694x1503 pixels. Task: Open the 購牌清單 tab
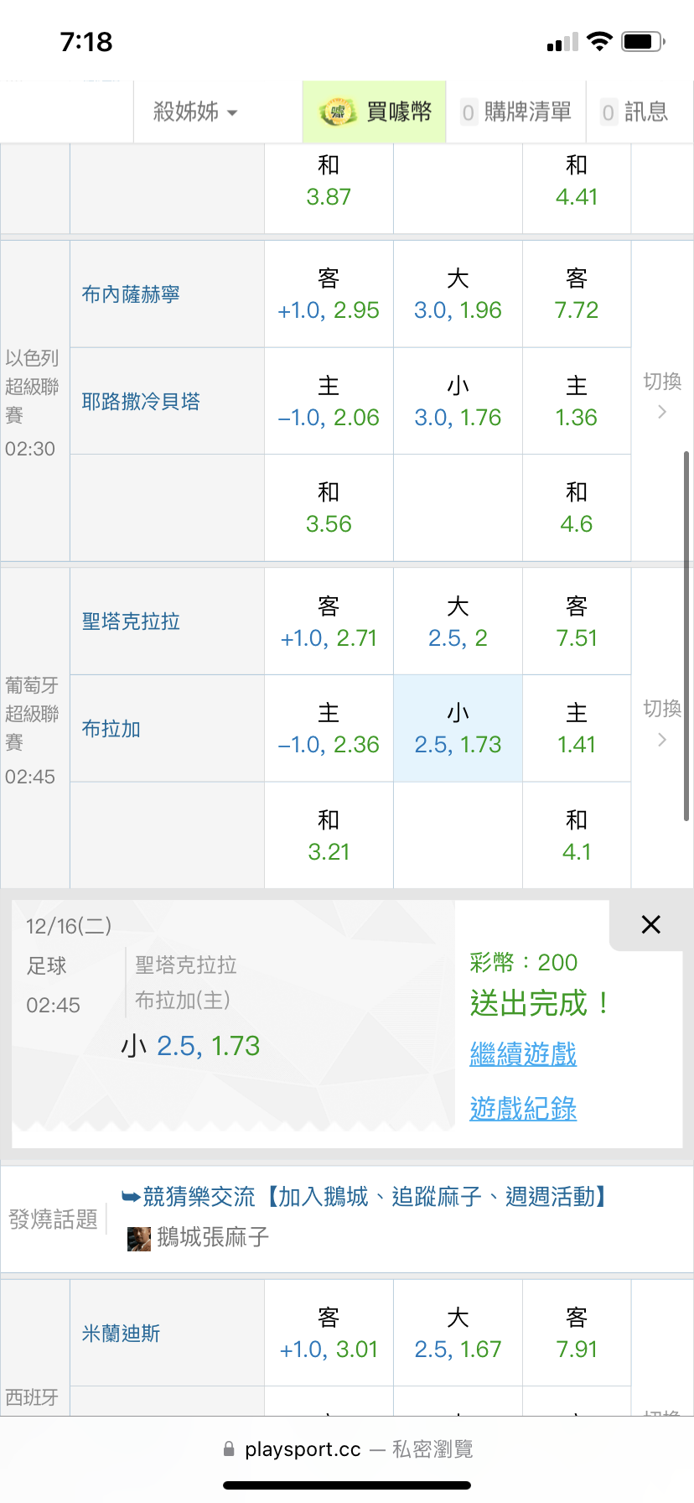click(516, 112)
